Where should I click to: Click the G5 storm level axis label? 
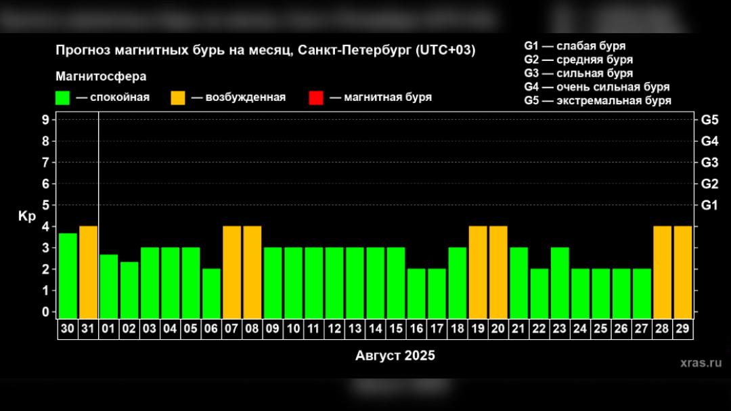[709, 120]
